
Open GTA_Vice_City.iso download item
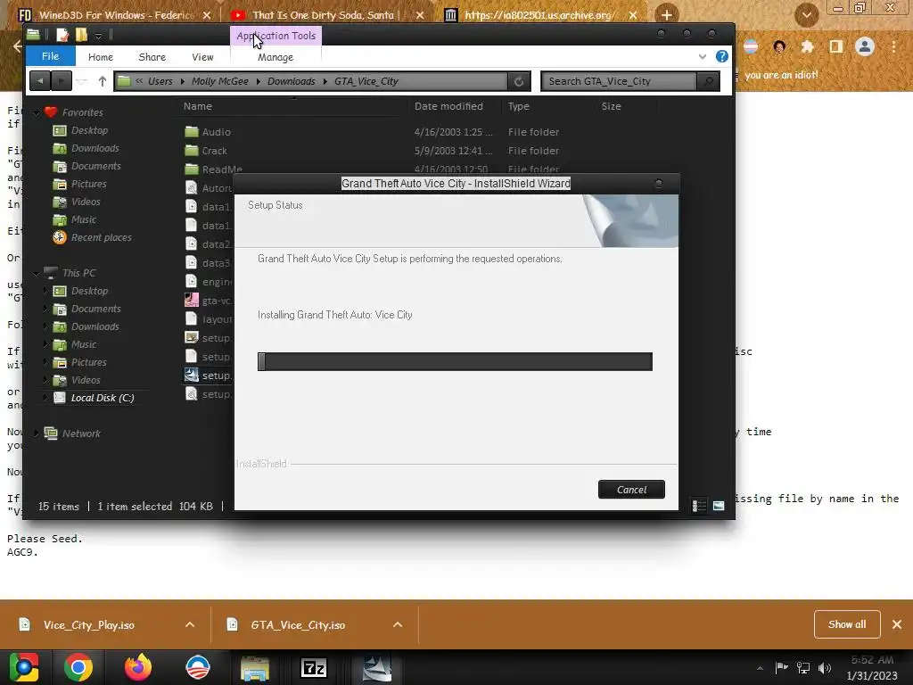pyautogui.click(x=297, y=625)
